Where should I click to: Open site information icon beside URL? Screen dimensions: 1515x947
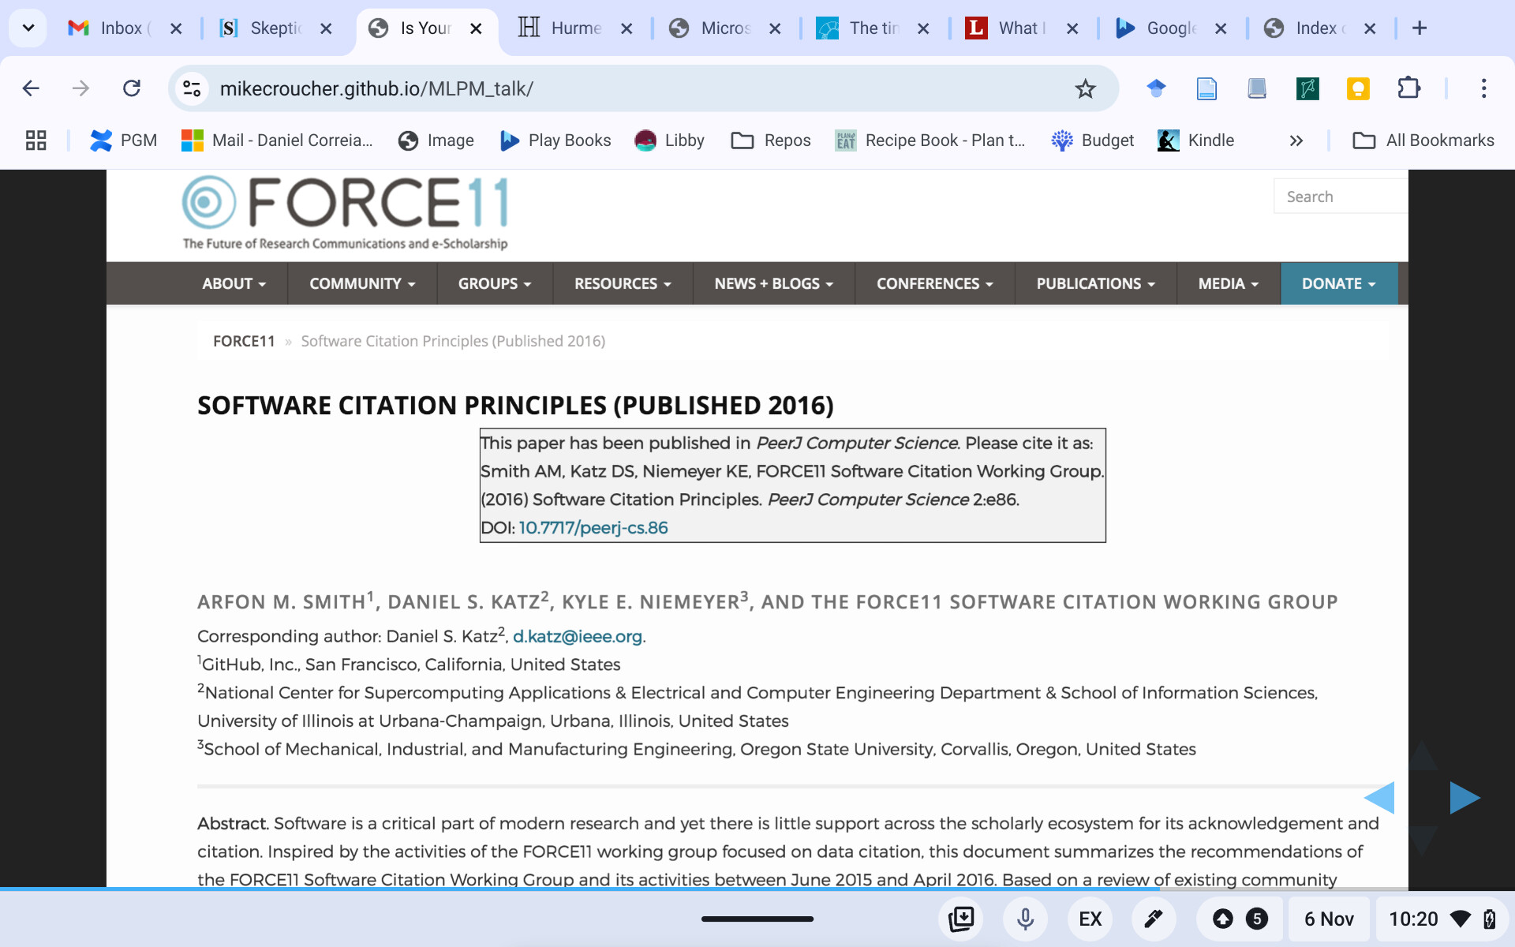pyautogui.click(x=192, y=88)
